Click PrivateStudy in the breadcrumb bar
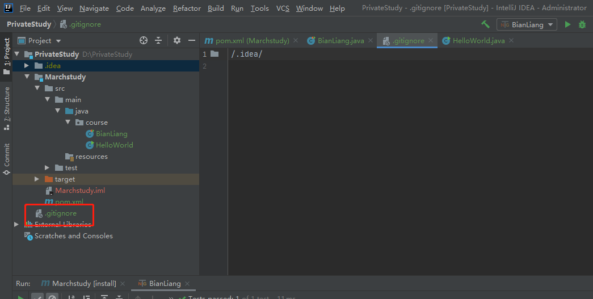Viewport: 593px width, 299px height. pos(29,24)
